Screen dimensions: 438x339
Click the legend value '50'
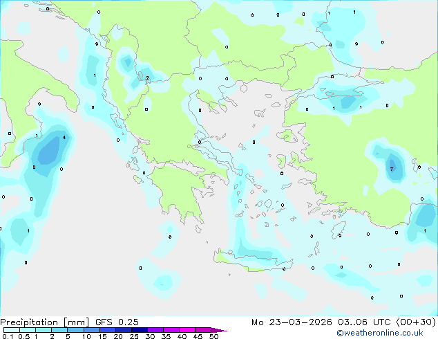click(214, 336)
